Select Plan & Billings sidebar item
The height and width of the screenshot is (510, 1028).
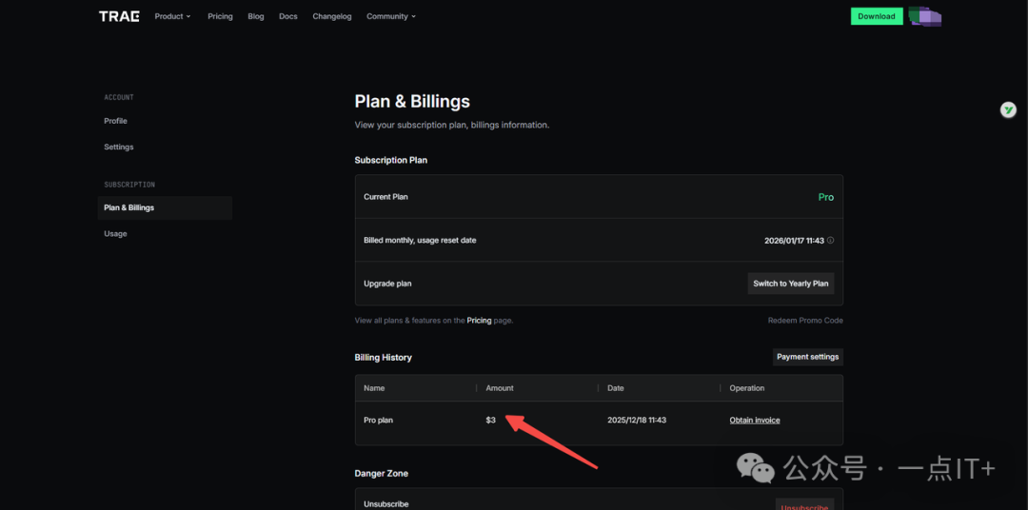(165, 207)
